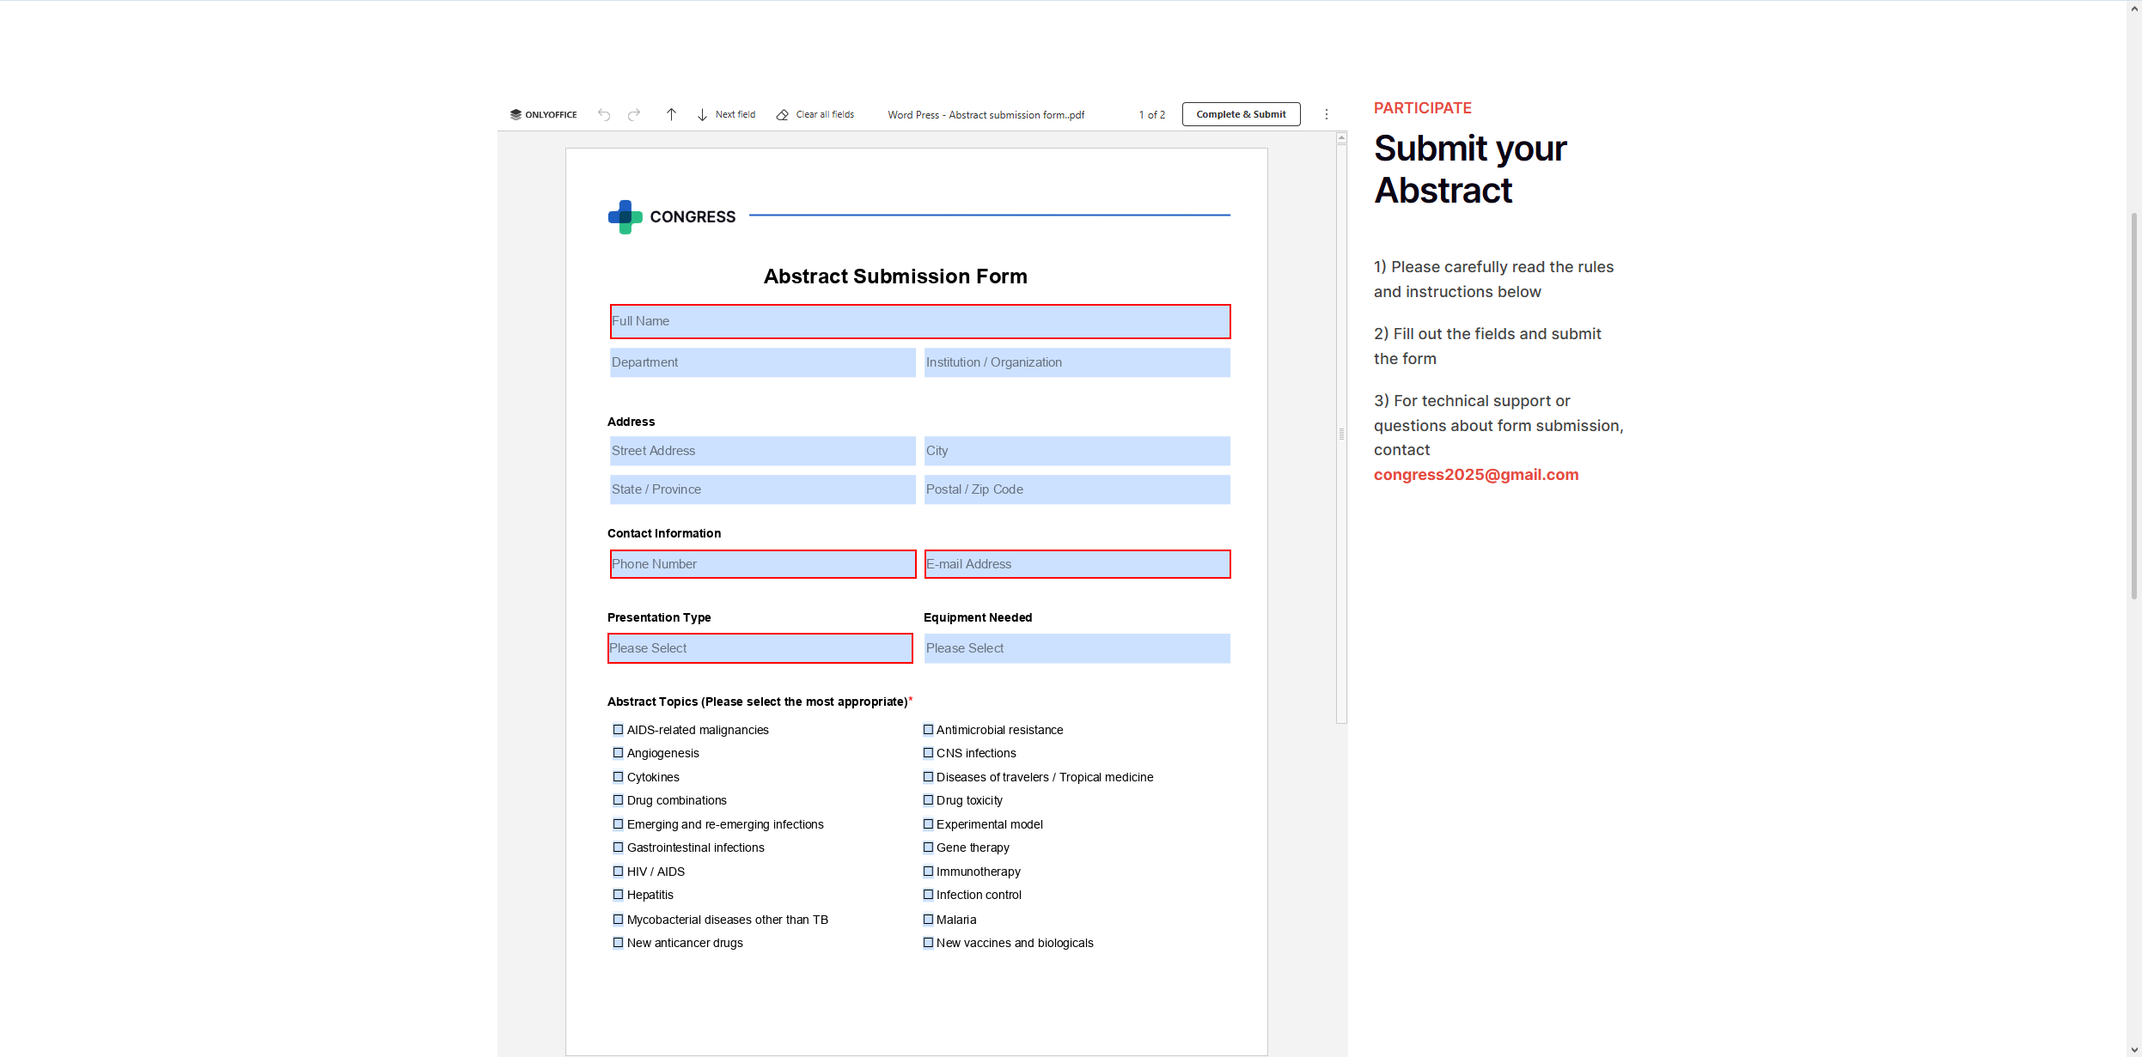This screenshot has height=1057, width=2142.
Task: Click the Next field down arrow
Action: [x=702, y=115]
